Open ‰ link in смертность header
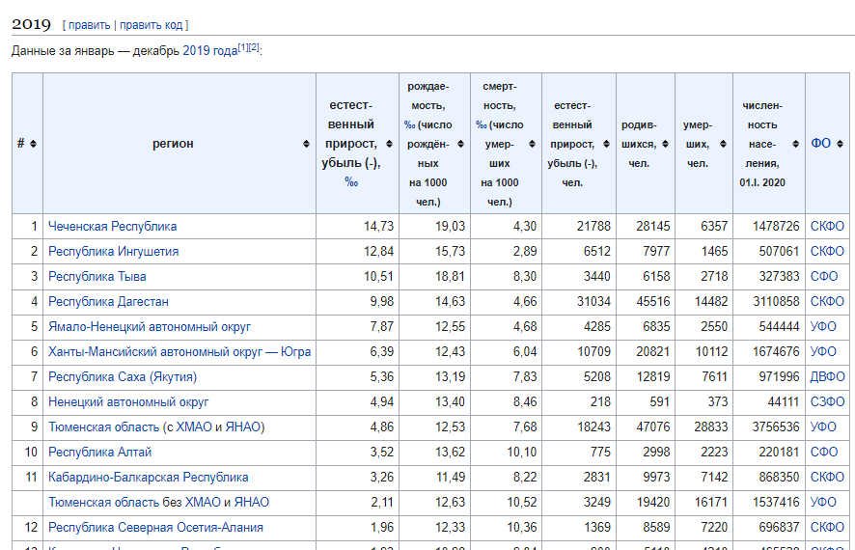The image size is (855, 550). click(481, 124)
